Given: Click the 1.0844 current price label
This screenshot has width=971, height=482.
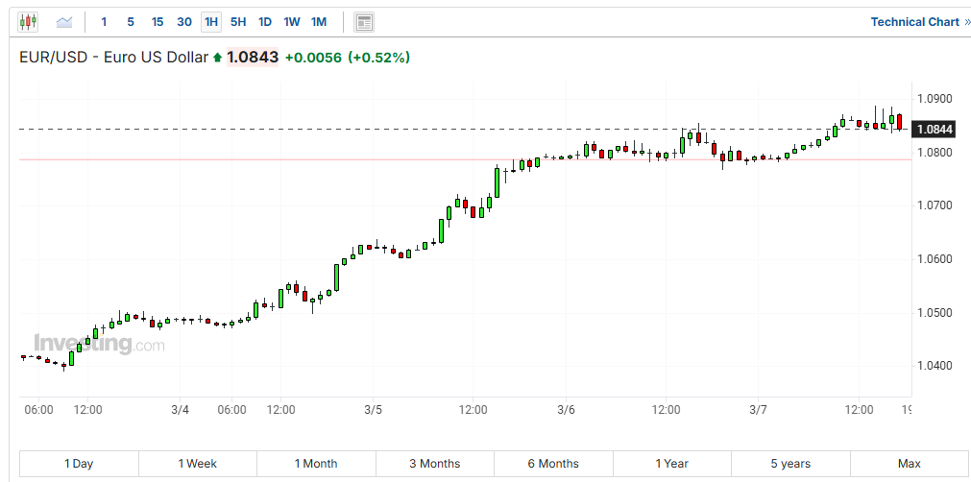Looking at the screenshot, I should [x=935, y=130].
